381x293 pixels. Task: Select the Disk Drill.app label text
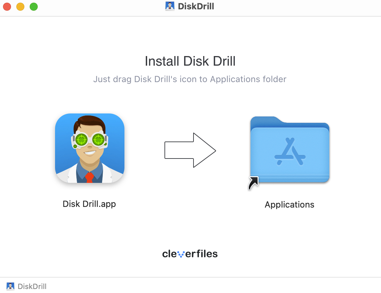click(x=89, y=204)
